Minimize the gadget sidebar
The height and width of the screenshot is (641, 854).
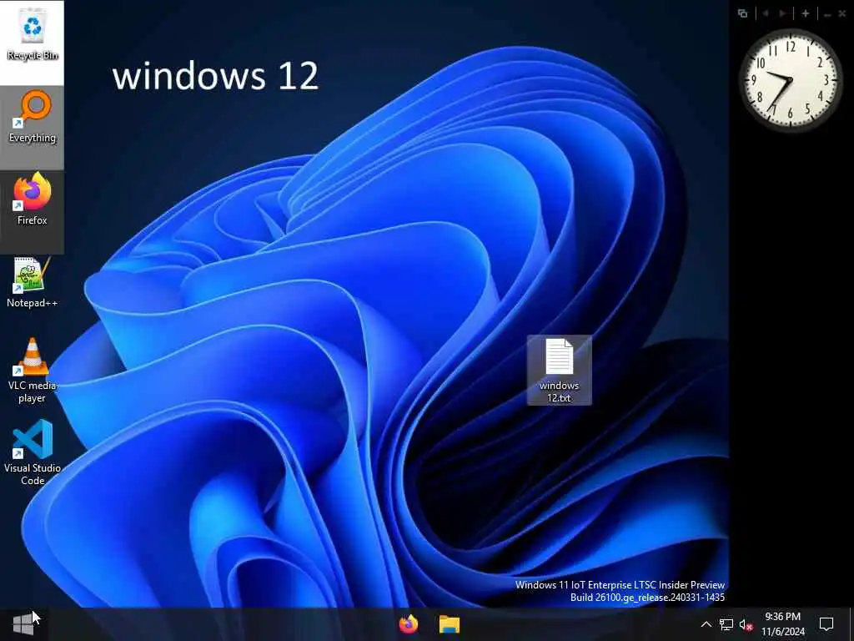coord(827,15)
